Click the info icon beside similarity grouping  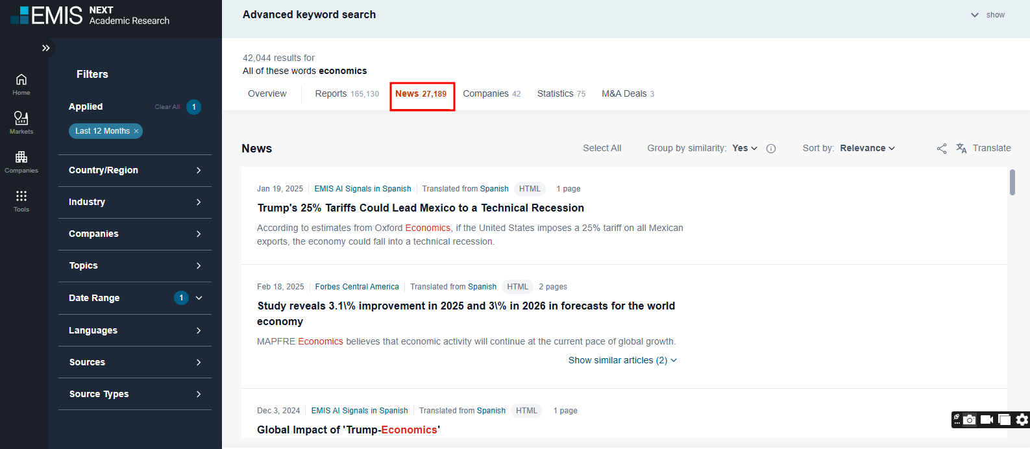[x=771, y=149]
